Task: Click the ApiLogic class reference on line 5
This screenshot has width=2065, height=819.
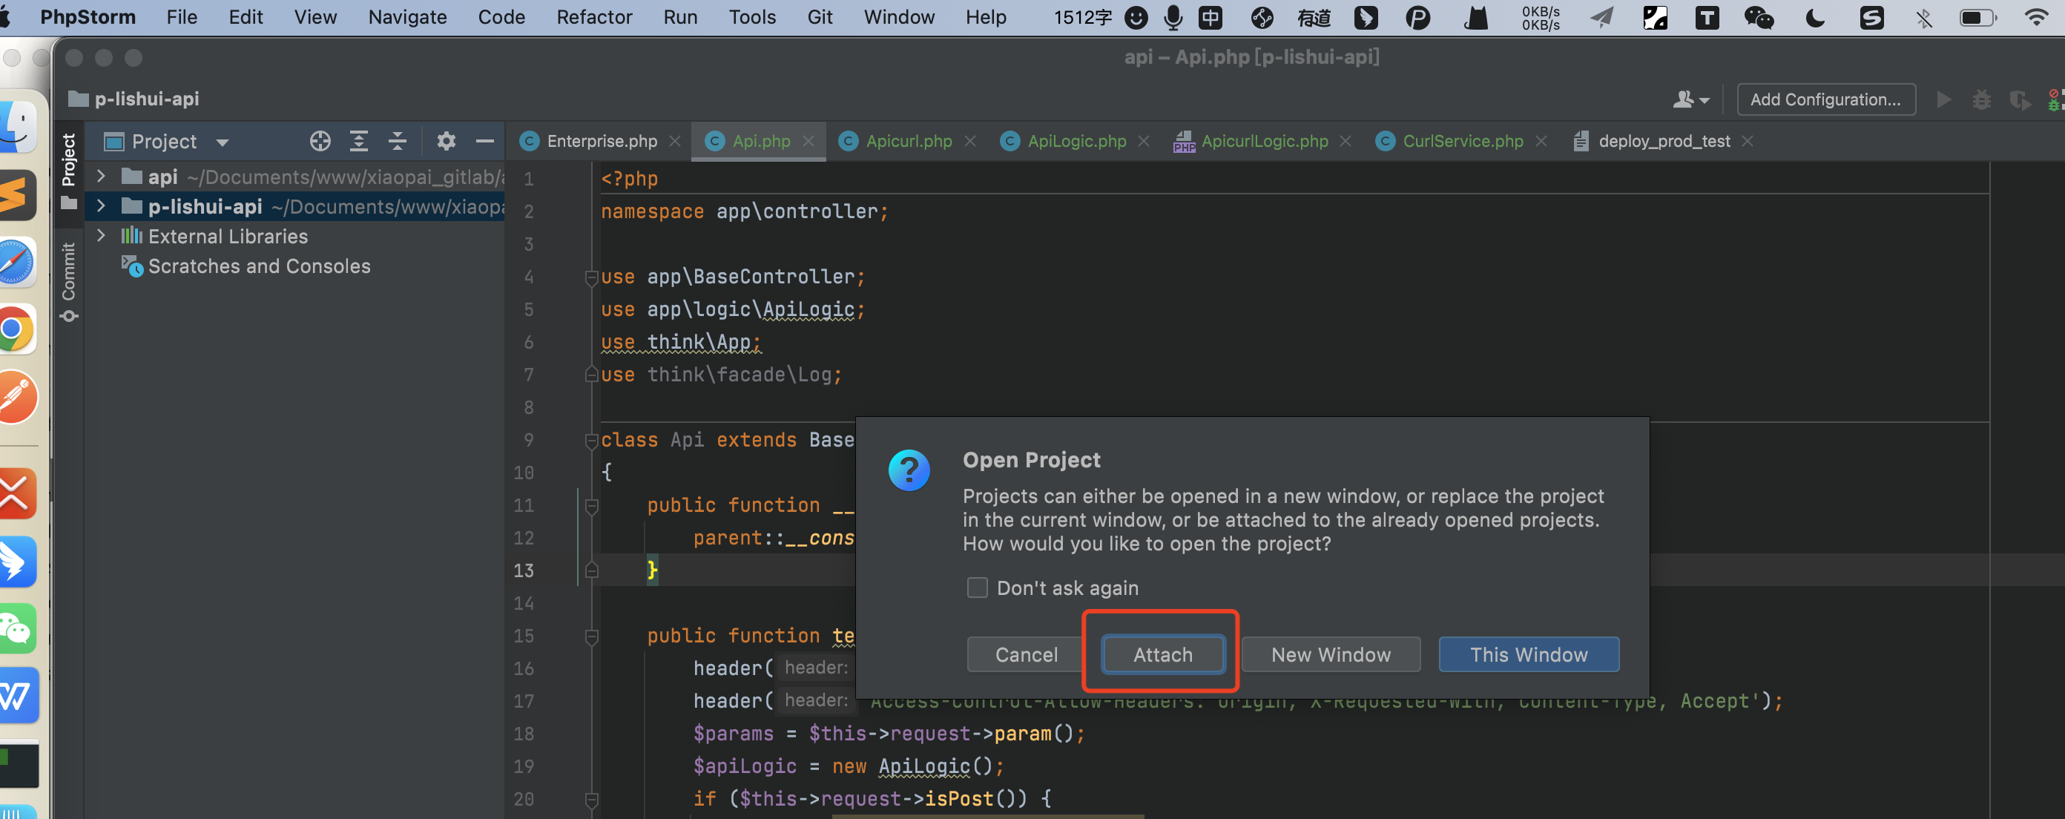Action: click(808, 309)
